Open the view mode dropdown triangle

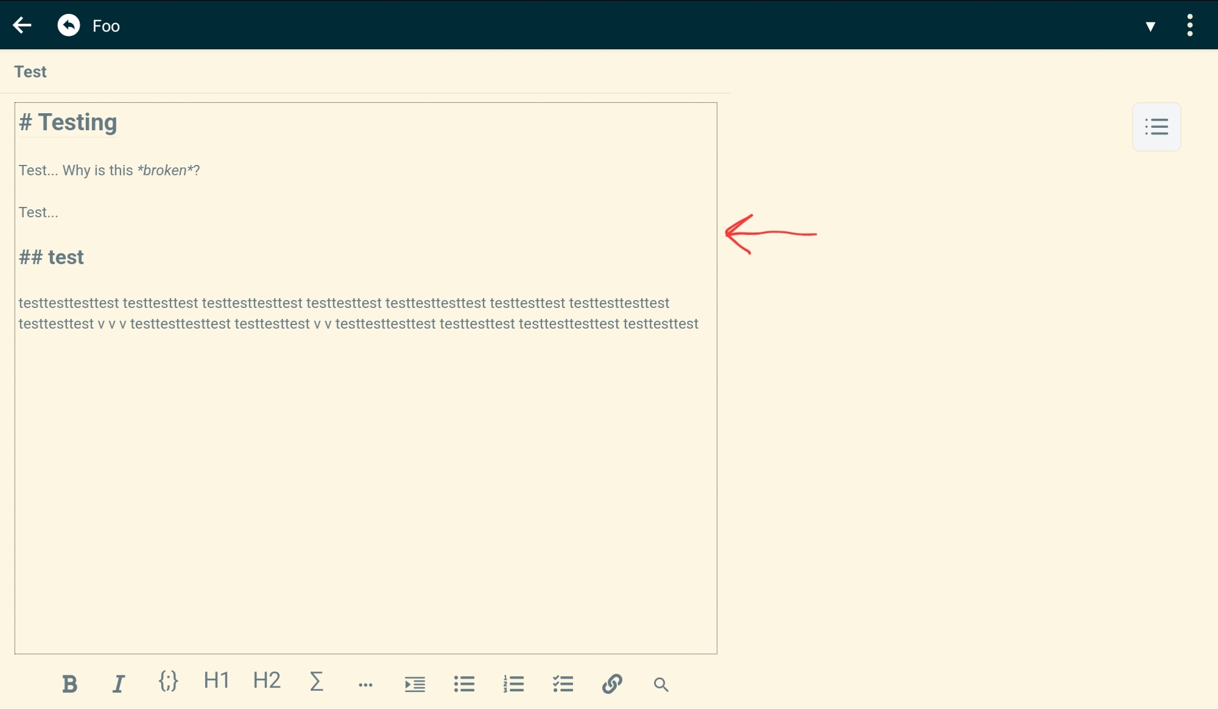[x=1150, y=26]
